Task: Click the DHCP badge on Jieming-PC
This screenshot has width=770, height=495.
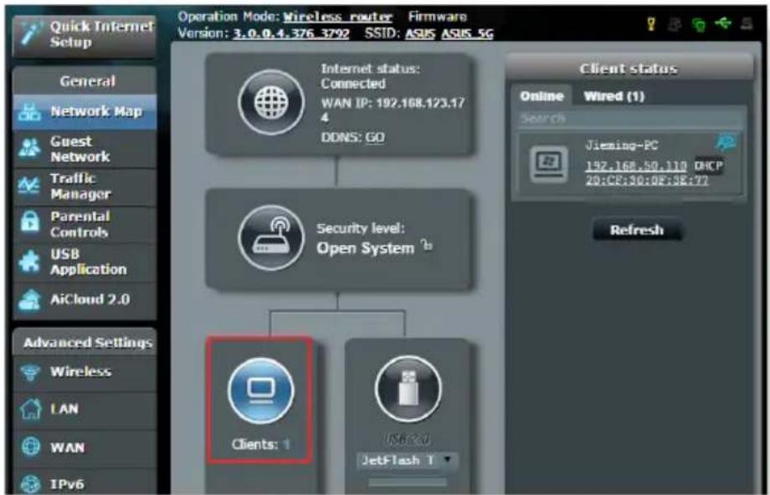Action: coord(709,166)
